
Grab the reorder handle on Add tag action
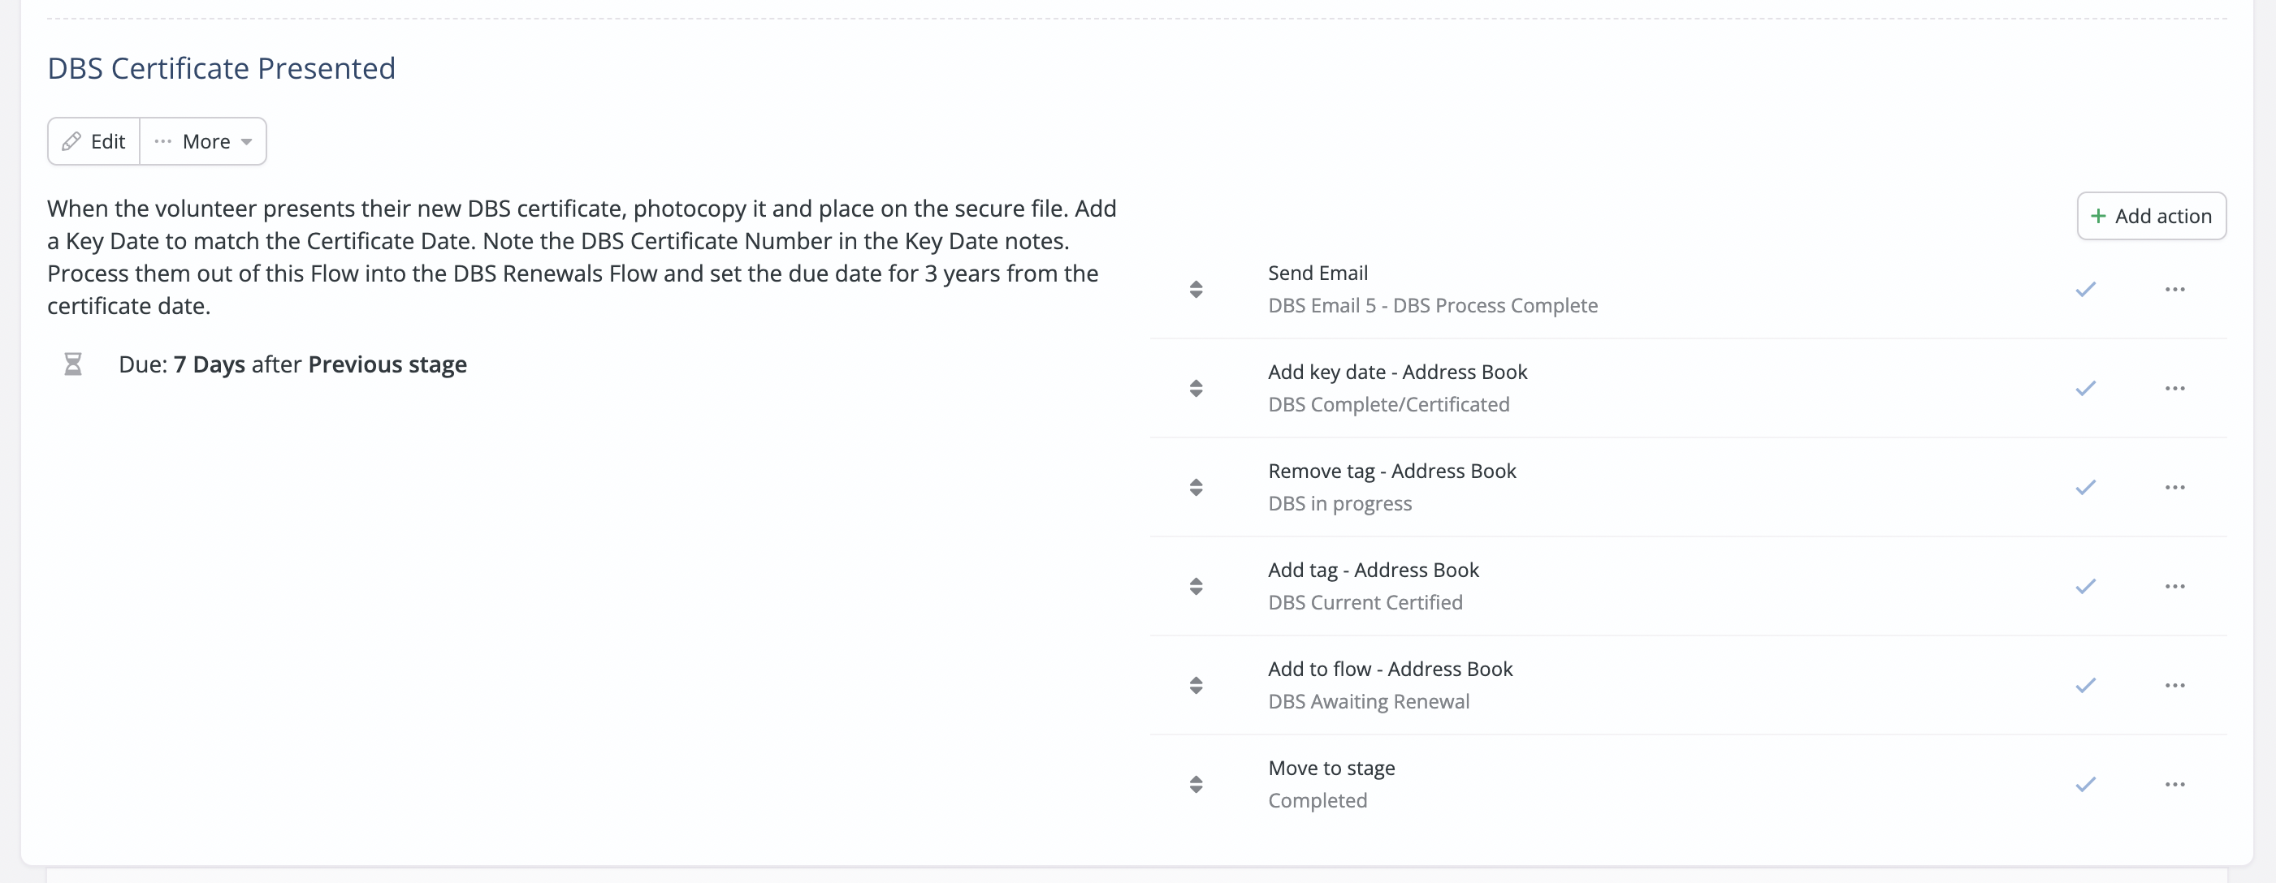pyautogui.click(x=1197, y=585)
